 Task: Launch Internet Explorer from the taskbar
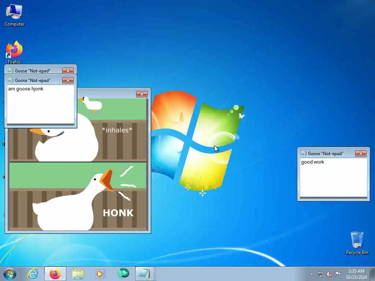pos(33,274)
